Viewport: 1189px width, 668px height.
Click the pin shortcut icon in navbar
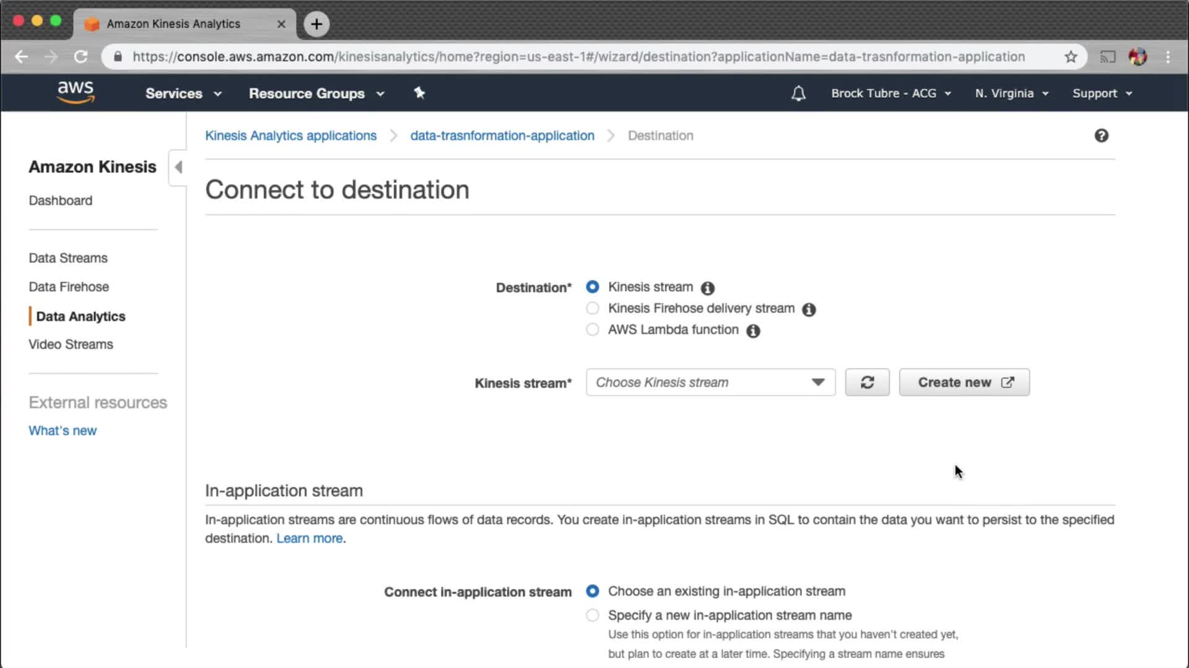coord(419,93)
